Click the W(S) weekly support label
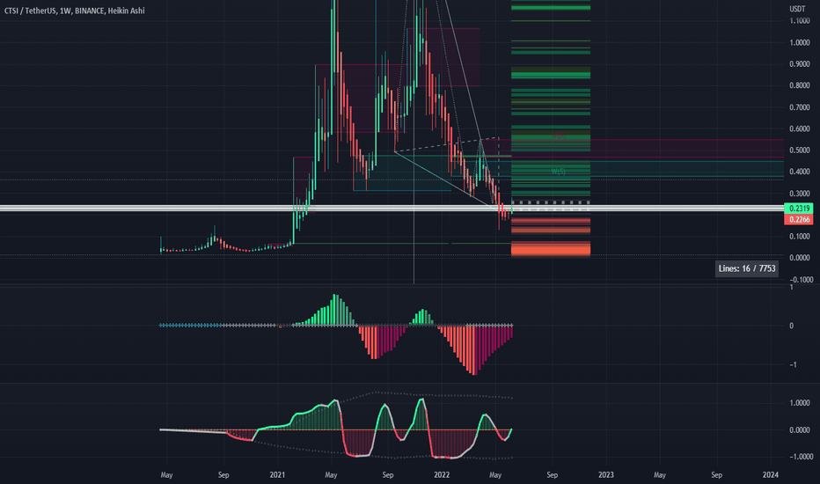This screenshot has height=484, width=820. (559, 172)
